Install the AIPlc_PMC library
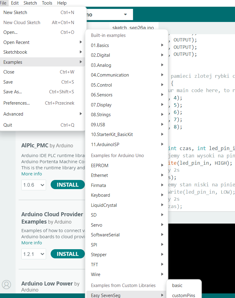235x298 pixels. pos(67,185)
